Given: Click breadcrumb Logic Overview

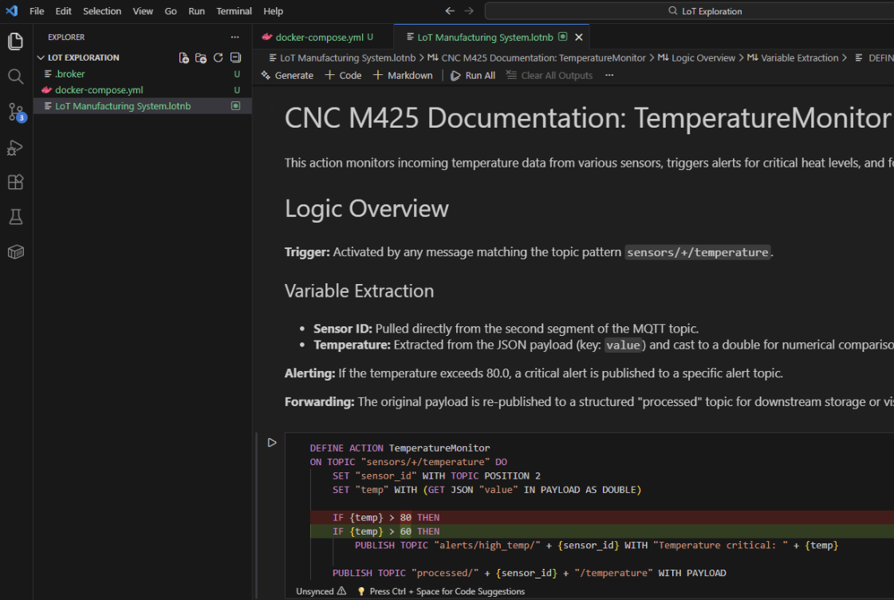Looking at the screenshot, I should 697,57.
